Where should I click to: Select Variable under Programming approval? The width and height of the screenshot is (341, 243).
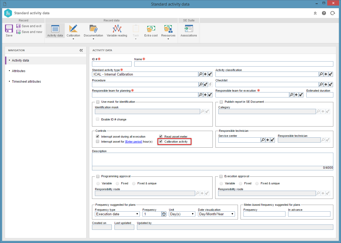tap(98, 183)
